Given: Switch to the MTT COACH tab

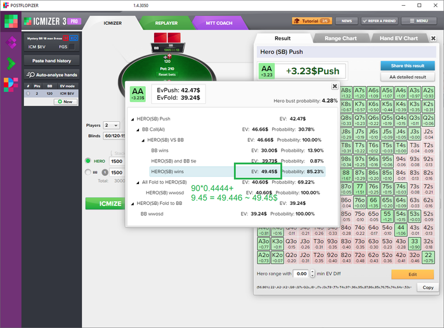Looking at the screenshot, I should (x=219, y=23).
